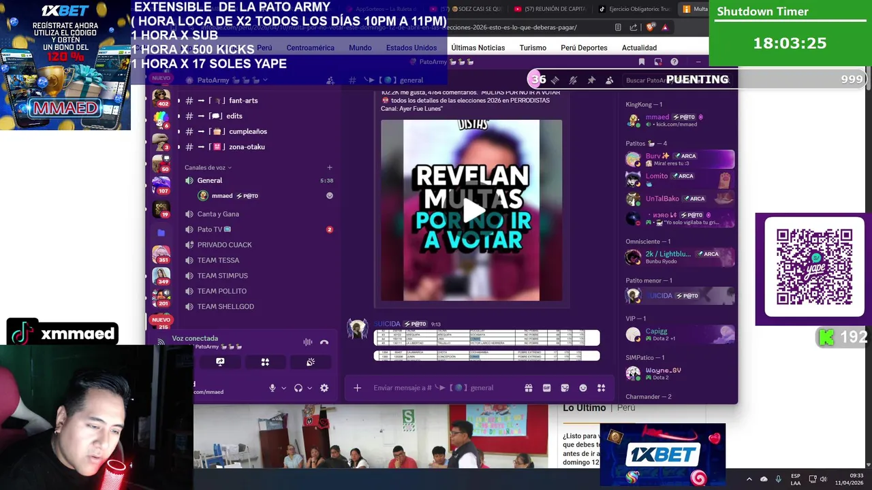Switch to Ejercicio Obligatorio TikTok tab
This screenshot has height=490, width=872.
click(x=636, y=9)
